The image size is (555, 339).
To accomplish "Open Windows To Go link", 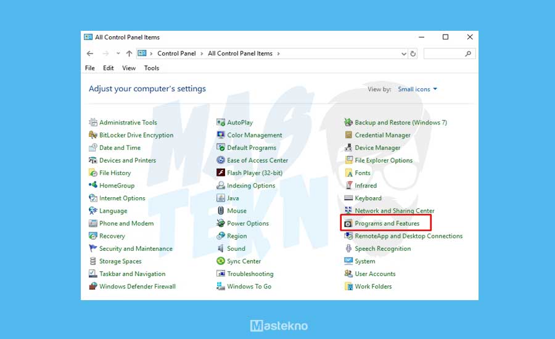I will 249,286.
